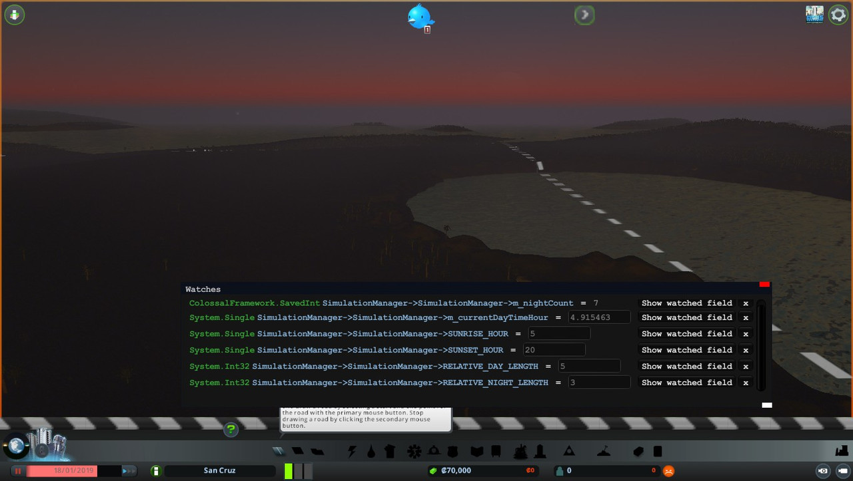Open the Electricity services icon
This screenshot has width=853, height=481.
click(x=352, y=452)
